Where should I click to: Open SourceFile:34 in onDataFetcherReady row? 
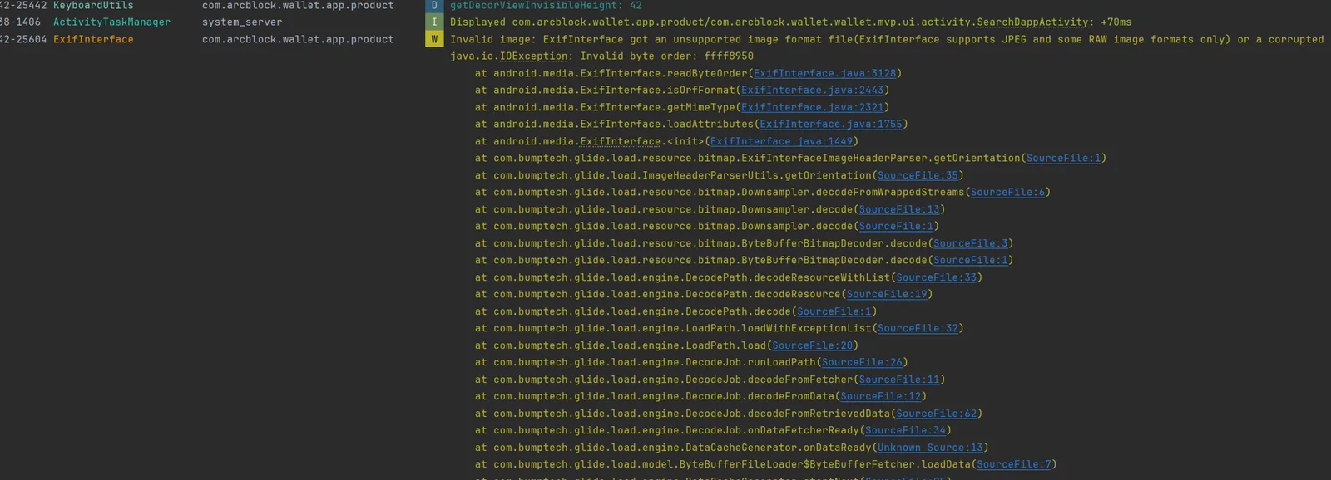click(905, 430)
